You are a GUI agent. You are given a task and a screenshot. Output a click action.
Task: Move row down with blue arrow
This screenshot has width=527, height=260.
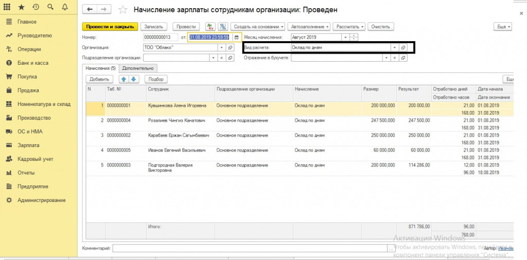pos(134,79)
